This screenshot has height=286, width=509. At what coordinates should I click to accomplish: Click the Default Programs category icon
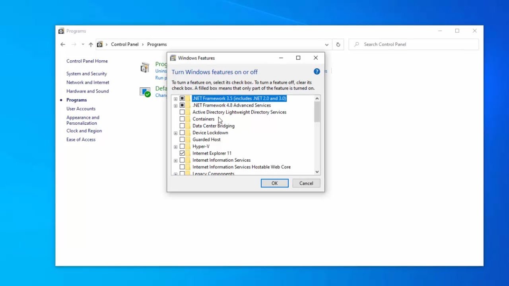coord(145,92)
